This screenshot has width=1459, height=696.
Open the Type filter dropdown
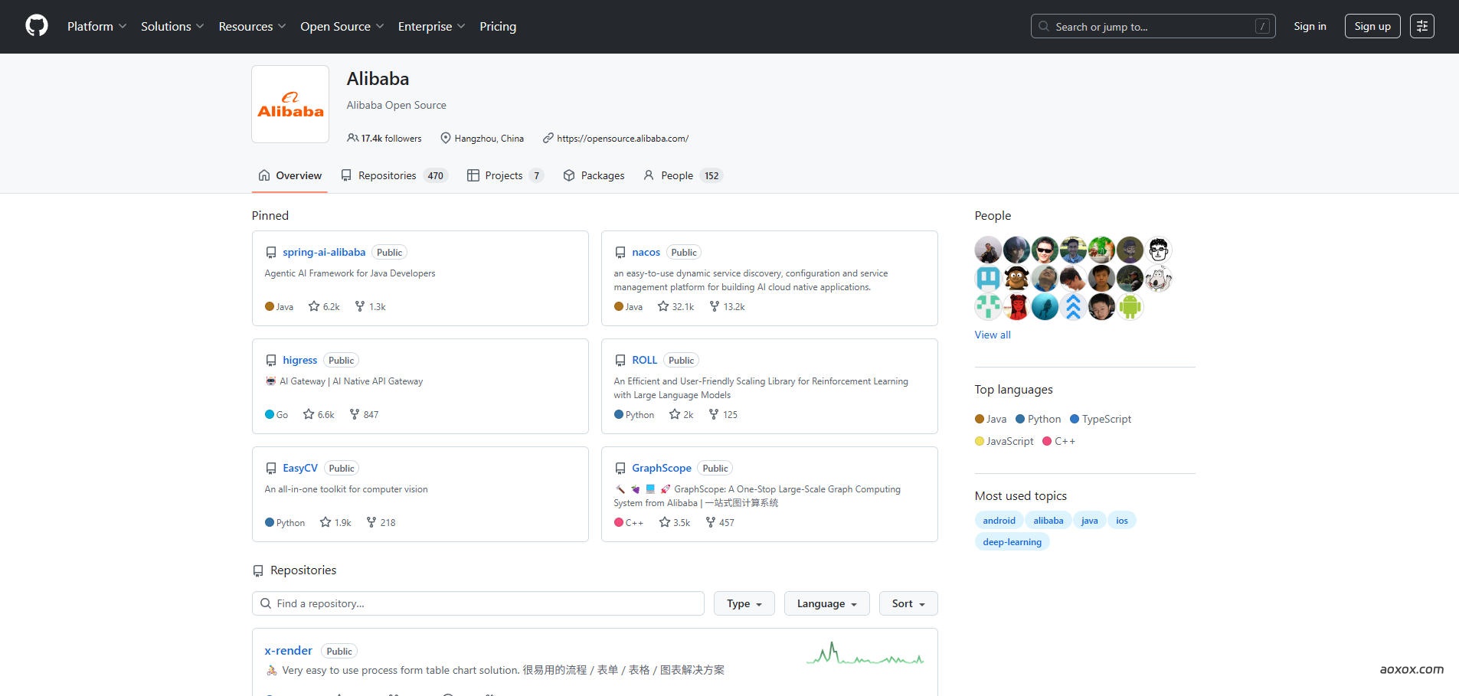[x=744, y=603]
